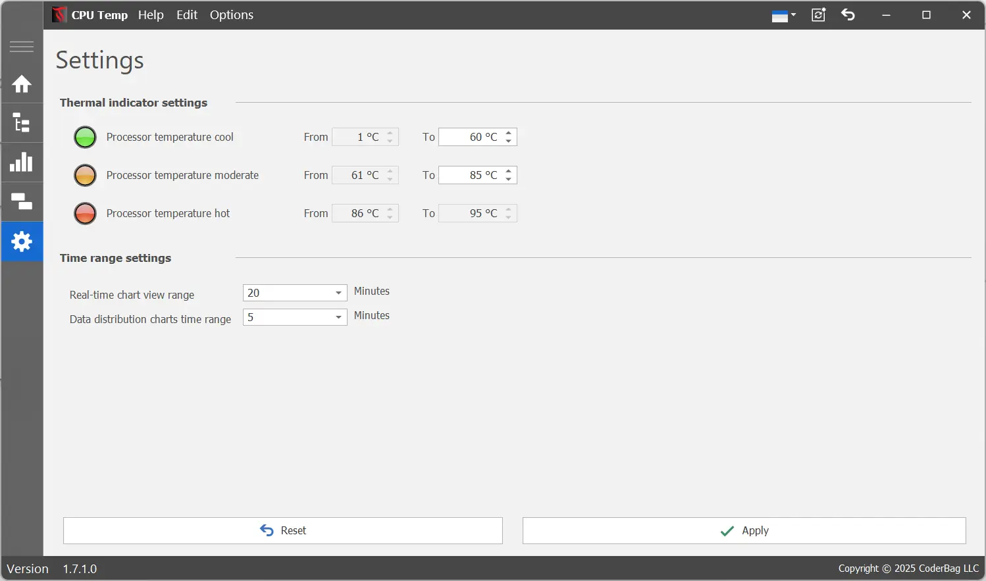Image resolution: width=986 pixels, height=581 pixels.
Task: Open Data distribution charts time range dropdown
Action: point(338,317)
